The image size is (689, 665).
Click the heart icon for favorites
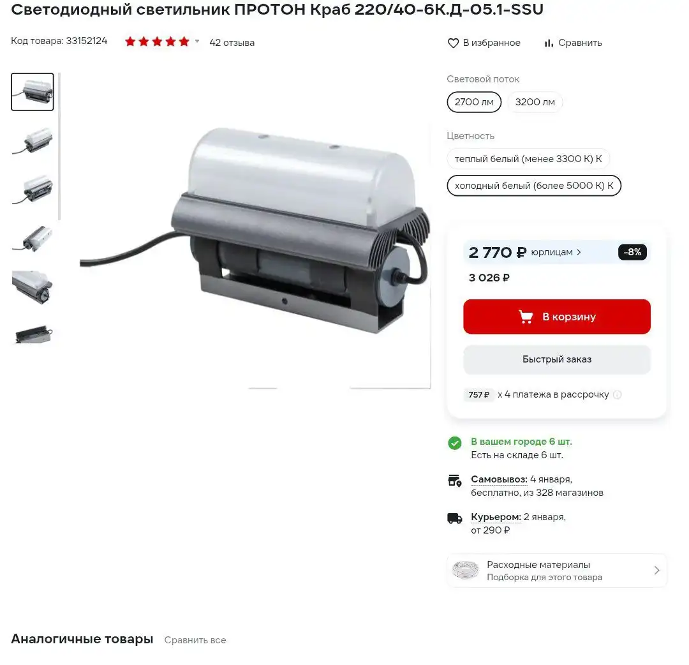[x=453, y=43]
